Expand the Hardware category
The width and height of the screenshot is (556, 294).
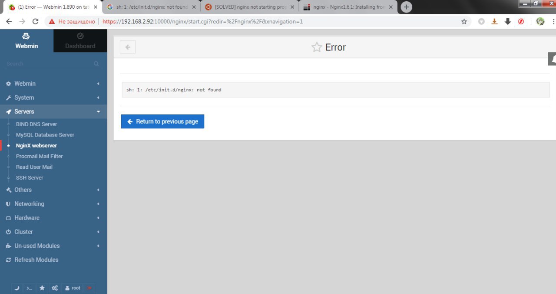pyautogui.click(x=53, y=217)
